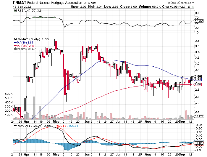This screenshot has width=207, height=157.
Task: Click the blue 0.014 MACD histogram value
Action: (74, 126)
